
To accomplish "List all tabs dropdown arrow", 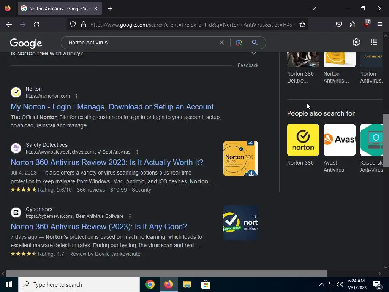I will pyautogui.click(x=313, y=8).
